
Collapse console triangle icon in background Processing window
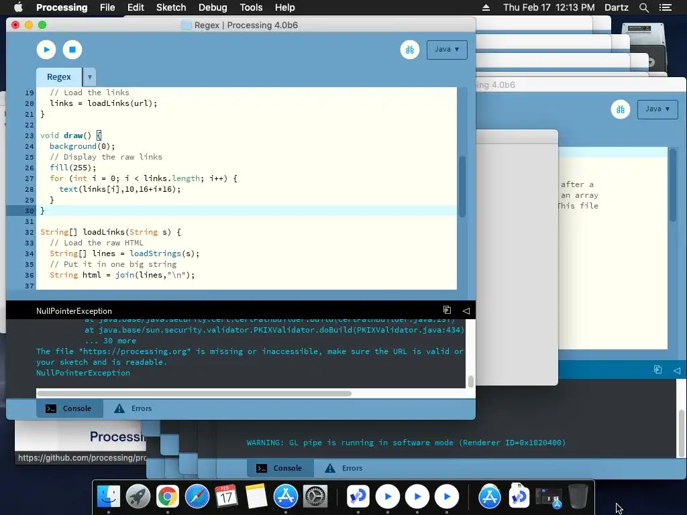tap(677, 370)
